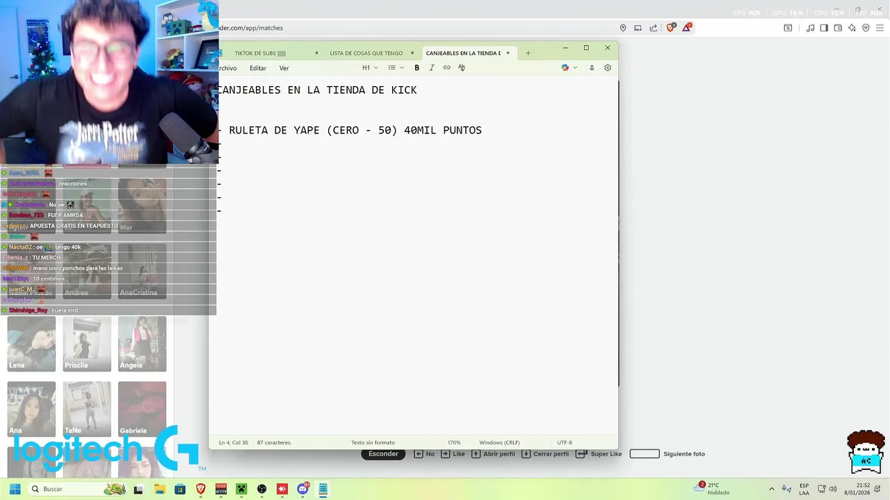Image resolution: width=890 pixels, height=500 pixels.
Task: Open the Notepad account profile icon
Action: [x=592, y=68]
